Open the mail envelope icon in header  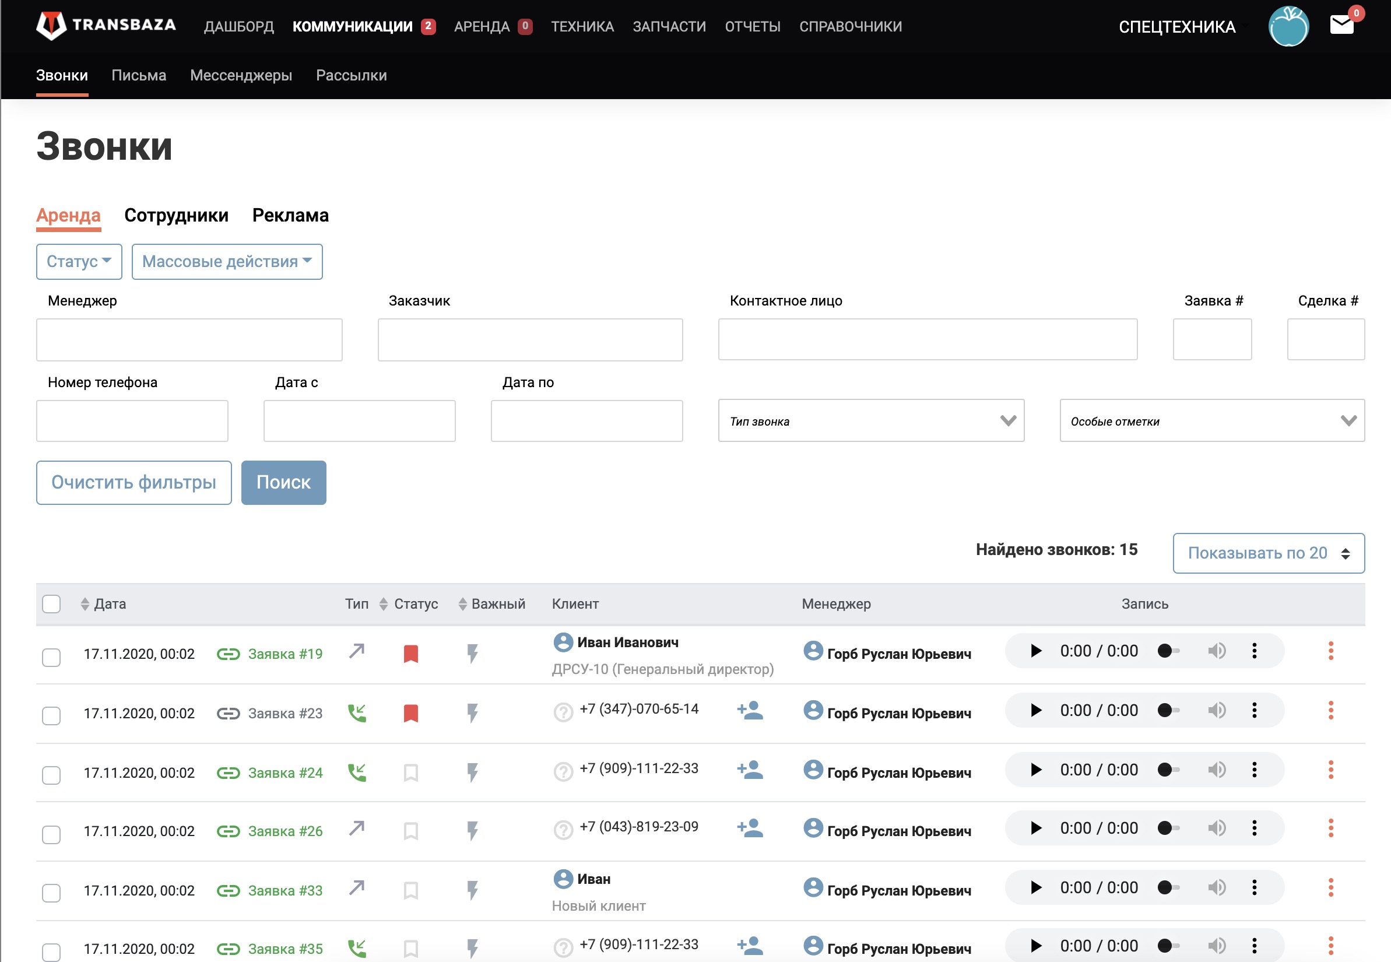click(1341, 25)
